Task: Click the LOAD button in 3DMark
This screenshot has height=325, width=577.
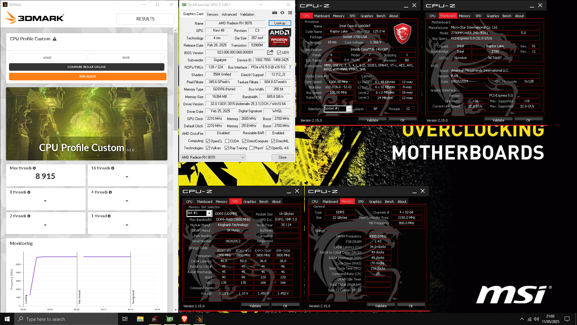Action: (x=47, y=57)
